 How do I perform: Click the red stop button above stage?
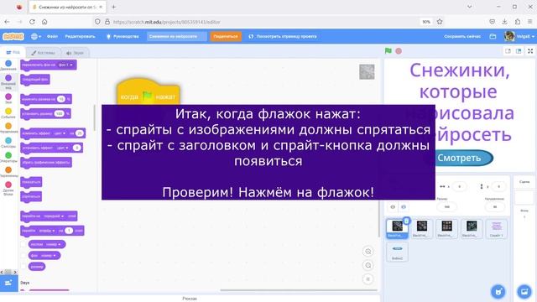coord(399,51)
